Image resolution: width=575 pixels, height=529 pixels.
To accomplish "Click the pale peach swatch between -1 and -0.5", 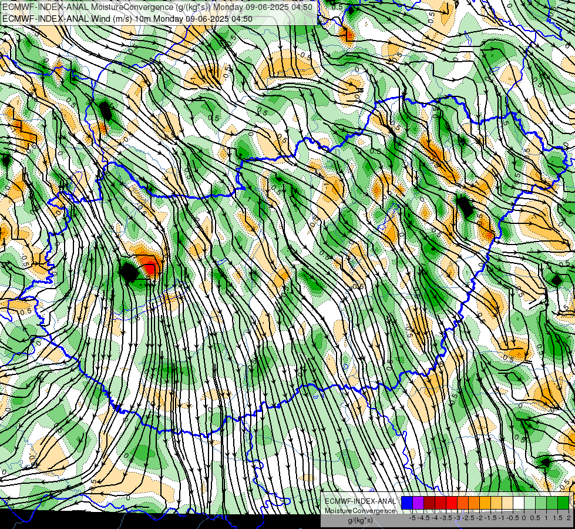I will point(507,503).
